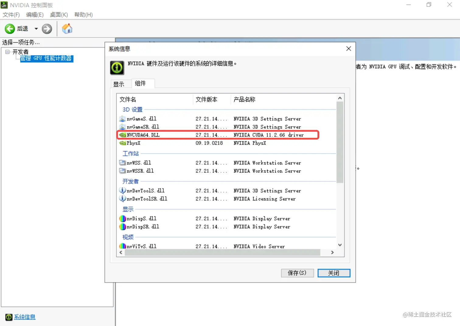
Task: Click the nvGameSR.dll file icon
Action: pos(123,127)
